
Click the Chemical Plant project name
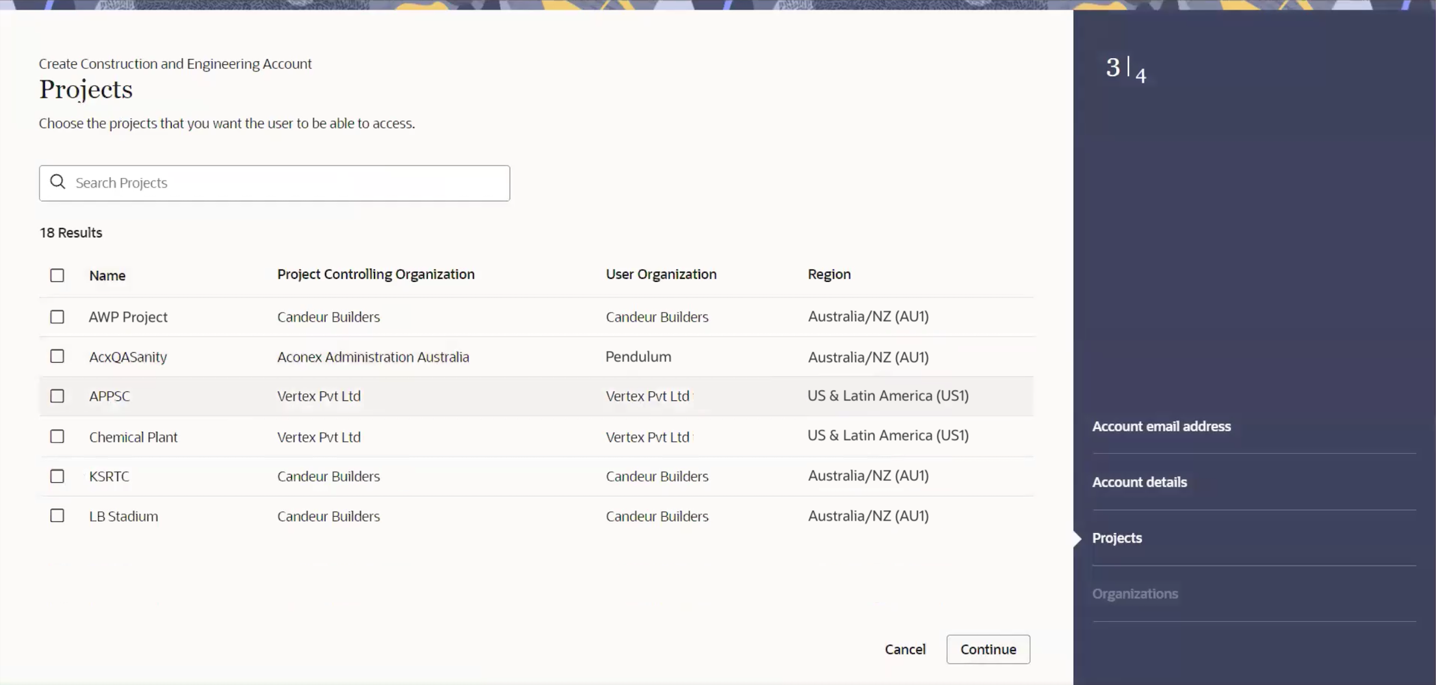(x=133, y=437)
